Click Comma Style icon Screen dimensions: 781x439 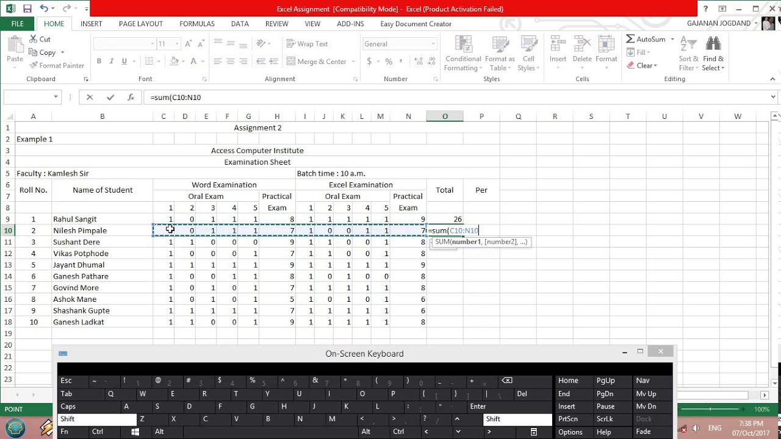click(401, 62)
